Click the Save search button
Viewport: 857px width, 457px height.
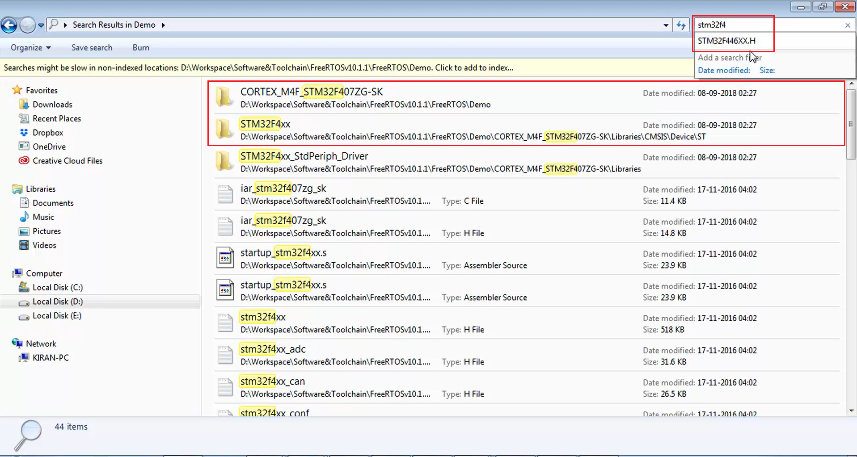pyautogui.click(x=92, y=47)
